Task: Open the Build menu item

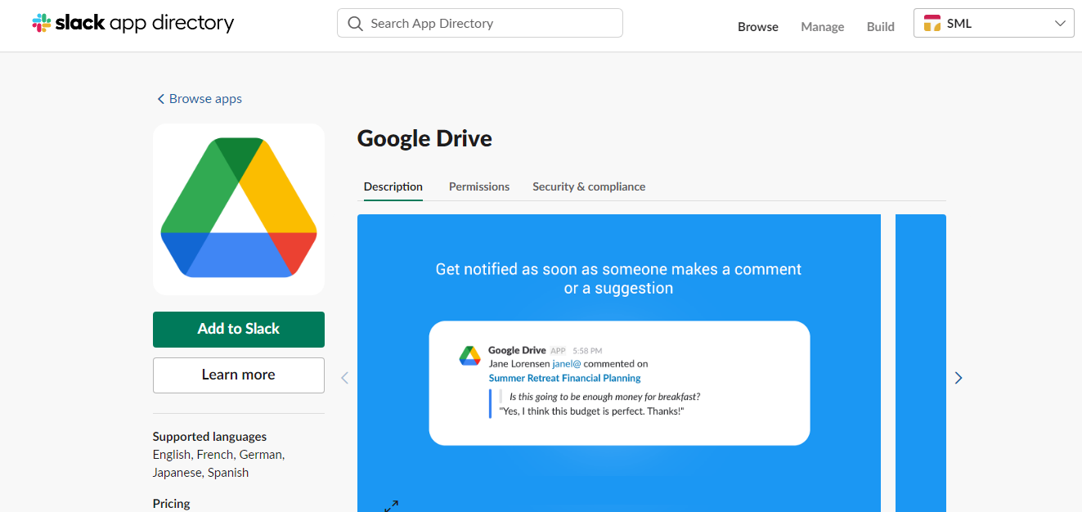Action: [880, 26]
